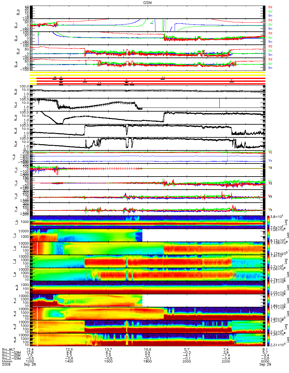Click the N_d density panel label
Screen dimensions: 289x373
(16, 131)
